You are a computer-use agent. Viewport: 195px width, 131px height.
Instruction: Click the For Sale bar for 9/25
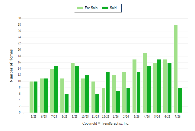tap(73, 88)
